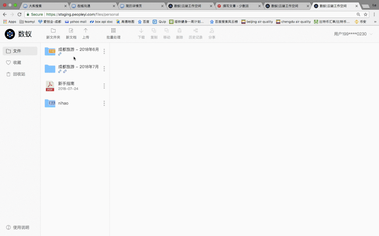Open the 高德地图 bookmark
Screen dimensions: 379x236
click(x=125, y=22)
